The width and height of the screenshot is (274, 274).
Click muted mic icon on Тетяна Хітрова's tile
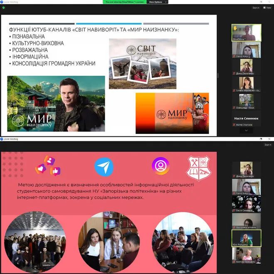coord(234,91)
